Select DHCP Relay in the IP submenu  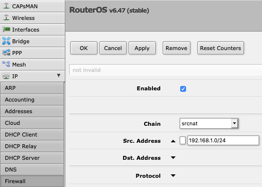click(x=32, y=146)
